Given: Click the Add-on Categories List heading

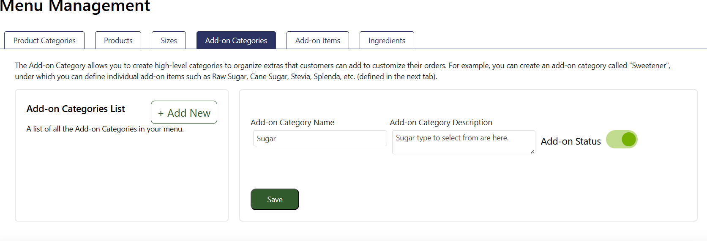Looking at the screenshot, I should [76, 109].
